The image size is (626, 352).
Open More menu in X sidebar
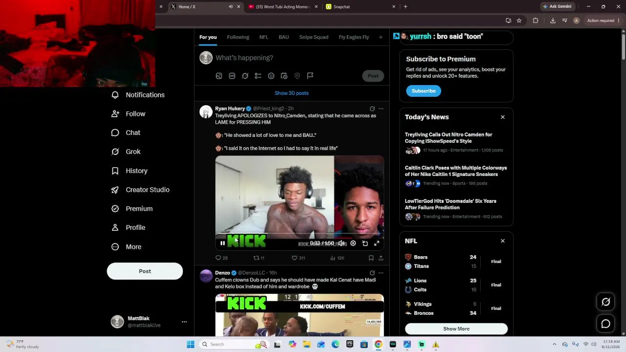(x=127, y=247)
